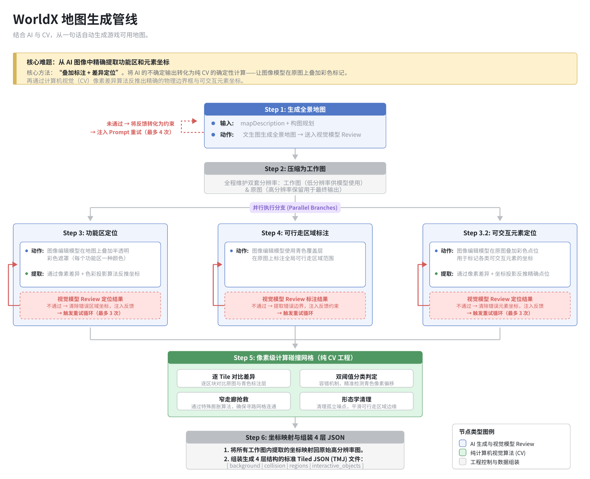Click text "不通过 → 清除错误元素坐标，注入反馈"
The height and width of the screenshot is (479, 590).
[x=500, y=306]
